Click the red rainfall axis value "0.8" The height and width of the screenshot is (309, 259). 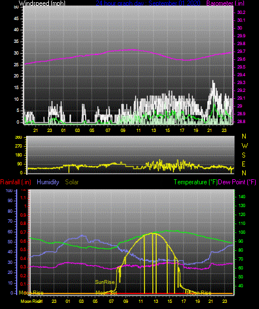click(23, 223)
